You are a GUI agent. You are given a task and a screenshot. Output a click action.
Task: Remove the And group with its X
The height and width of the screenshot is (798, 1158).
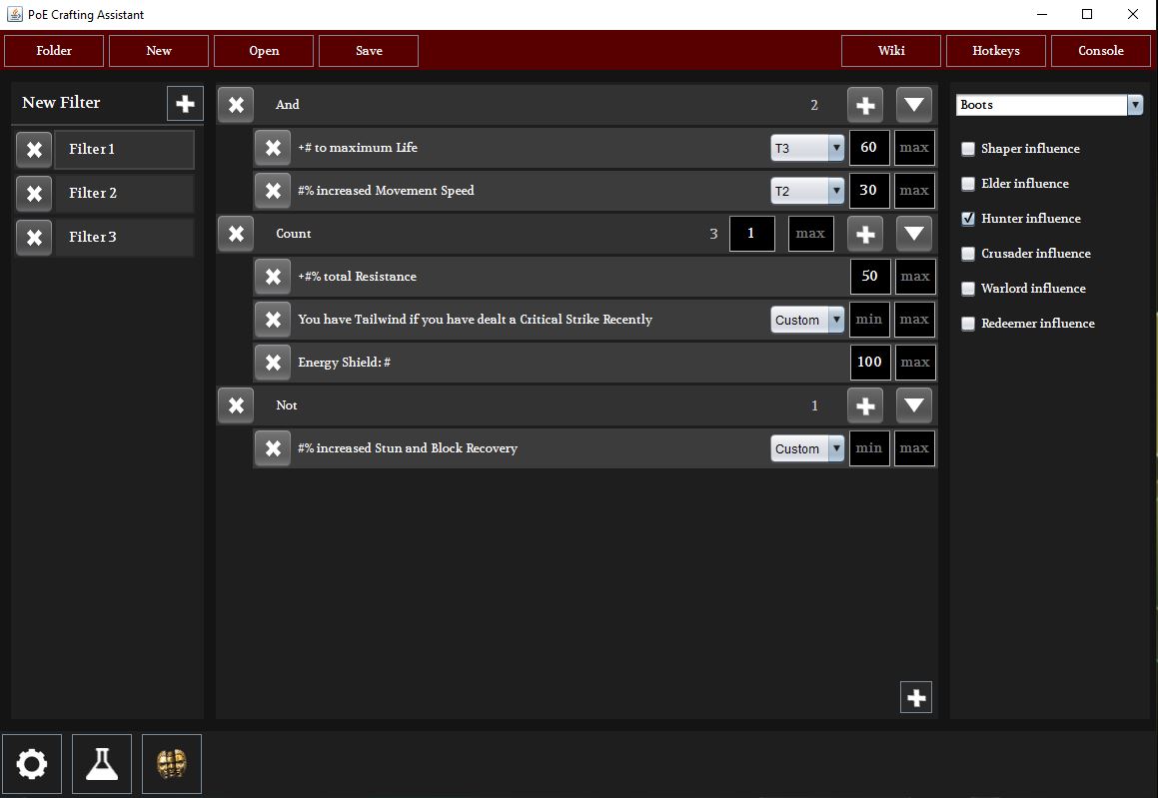coord(236,105)
